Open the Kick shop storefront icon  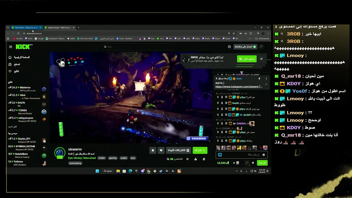click(238, 163)
